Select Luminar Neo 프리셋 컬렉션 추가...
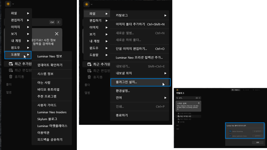The width and height of the screenshot is (267, 150). coord(140,57)
